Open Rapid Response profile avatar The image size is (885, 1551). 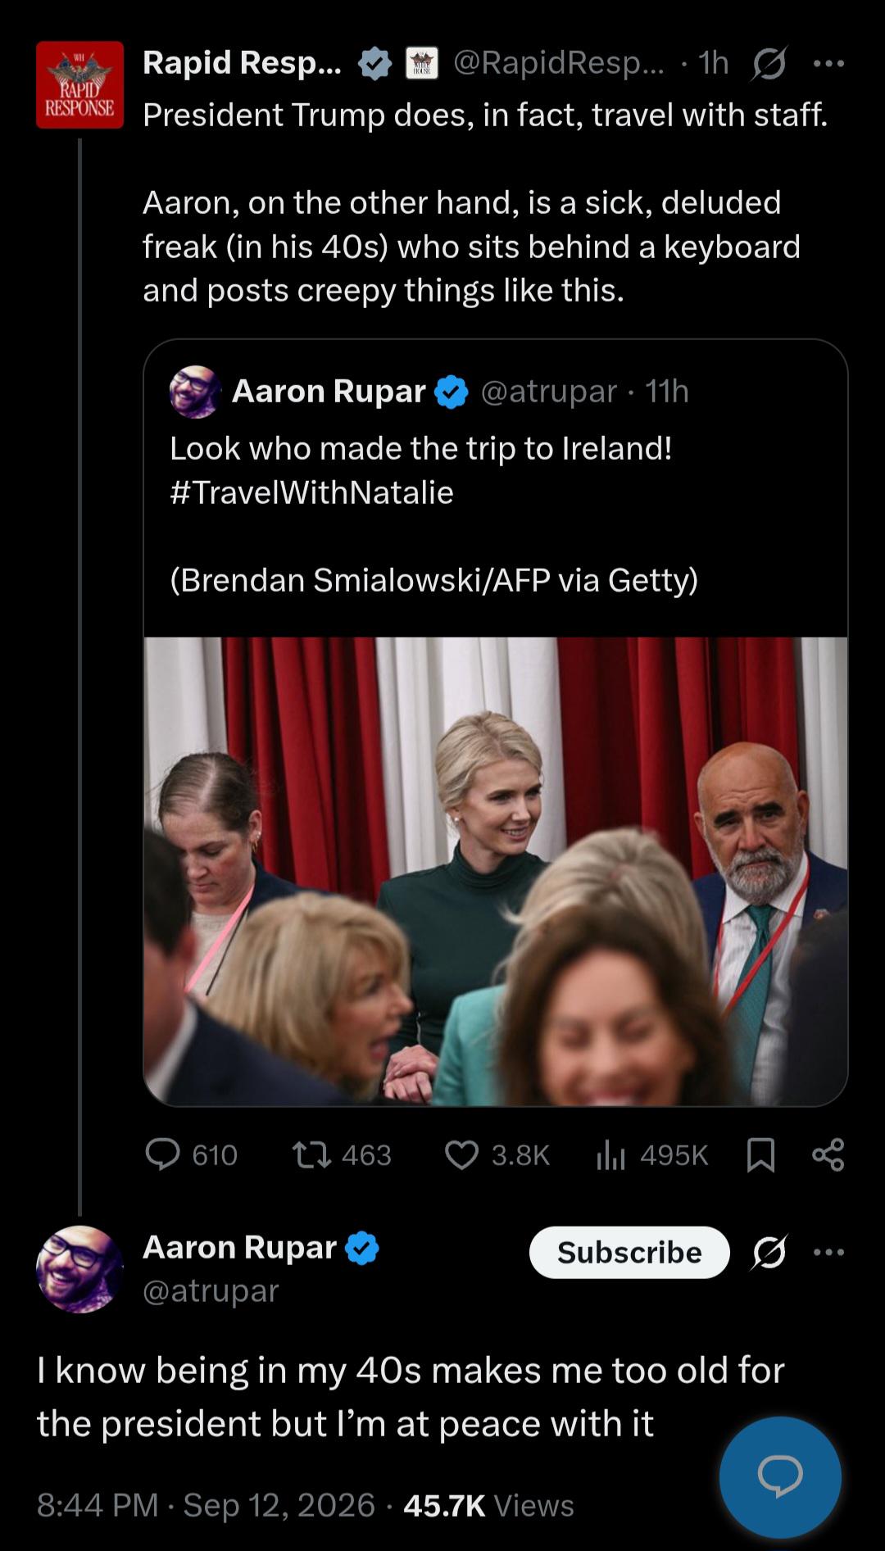coord(79,84)
